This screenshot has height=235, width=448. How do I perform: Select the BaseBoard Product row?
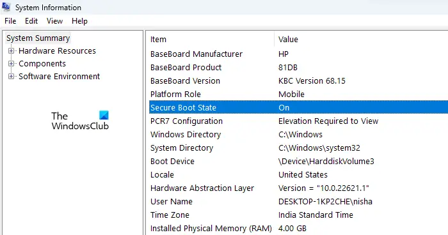pyautogui.click(x=299, y=68)
